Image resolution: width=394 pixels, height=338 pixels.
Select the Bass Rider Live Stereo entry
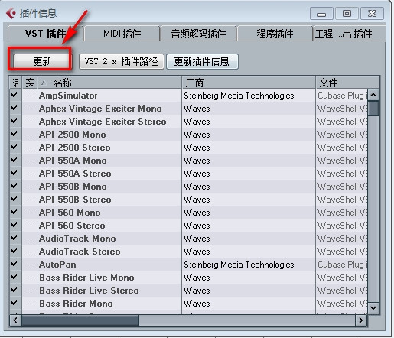pyautogui.click(x=89, y=291)
